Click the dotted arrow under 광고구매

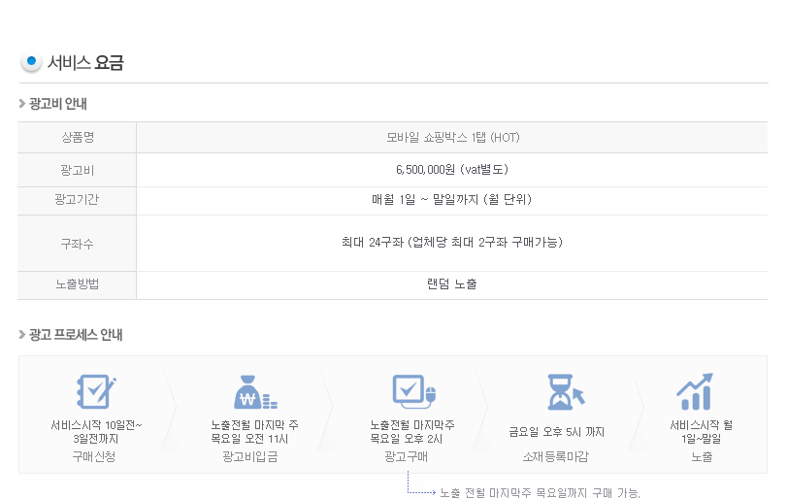point(420,482)
